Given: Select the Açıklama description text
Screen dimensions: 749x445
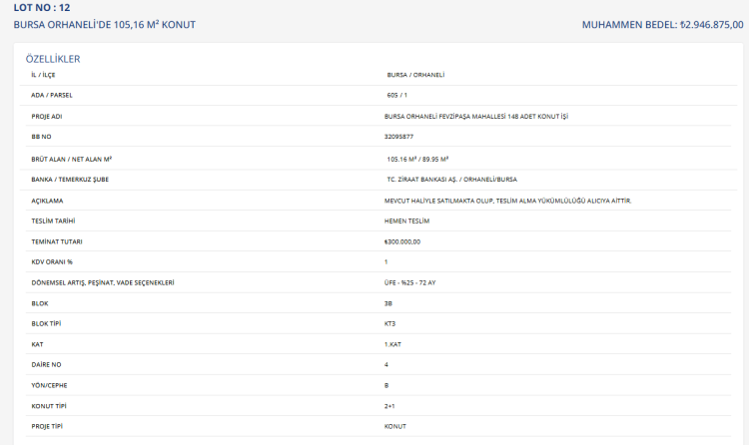Looking at the screenshot, I should click(x=507, y=201).
